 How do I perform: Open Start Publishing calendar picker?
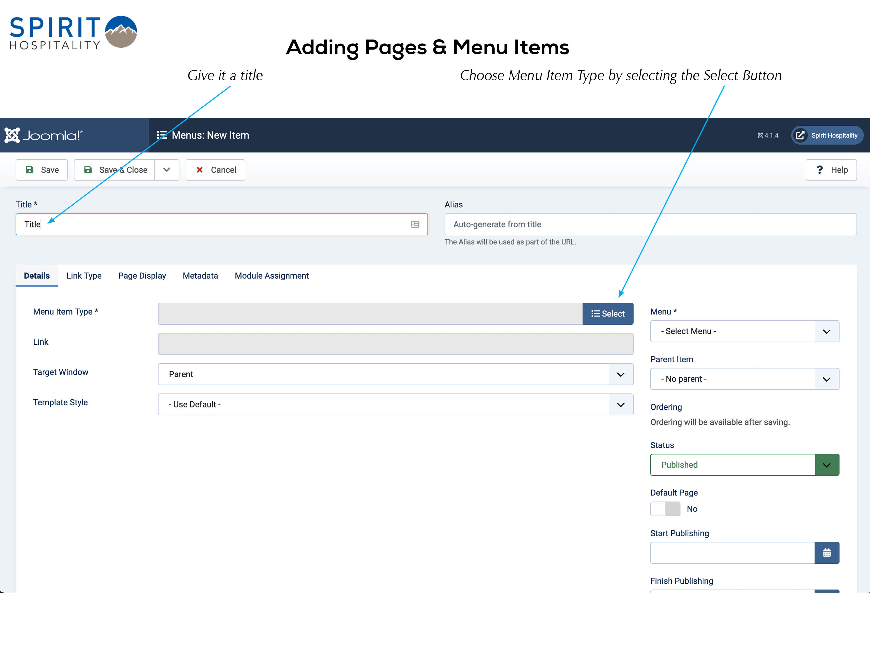click(826, 553)
